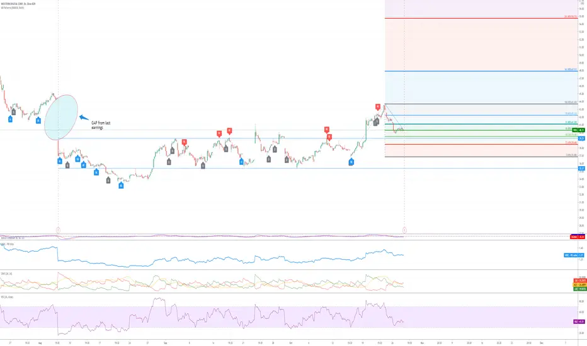
Task: Click the Sep label on the time axis
Action: pyautogui.click(x=165, y=343)
